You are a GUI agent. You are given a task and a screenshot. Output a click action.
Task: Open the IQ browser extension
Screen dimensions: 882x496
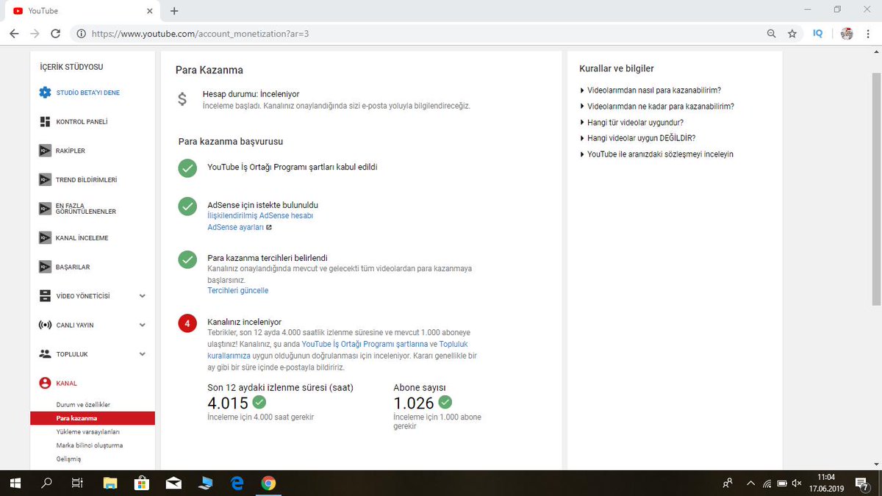click(818, 34)
